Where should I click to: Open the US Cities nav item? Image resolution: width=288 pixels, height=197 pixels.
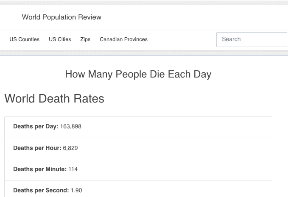tap(60, 39)
